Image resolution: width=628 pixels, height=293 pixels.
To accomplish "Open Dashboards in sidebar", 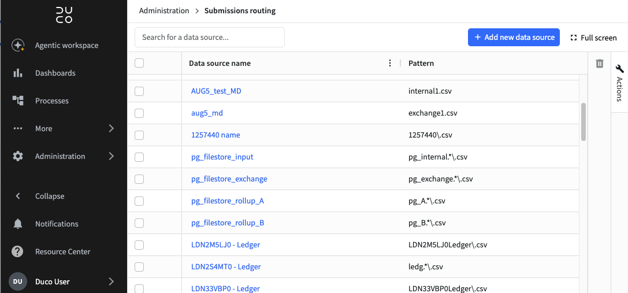I will click(x=55, y=73).
